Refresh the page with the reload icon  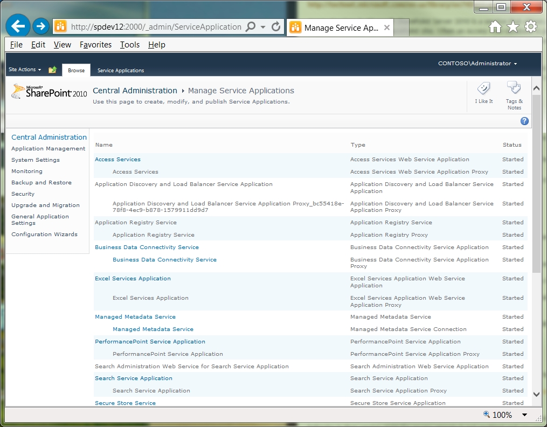(x=275, y=26)
